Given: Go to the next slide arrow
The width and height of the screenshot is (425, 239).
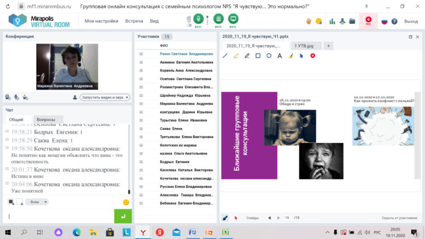Looking at the screenshot, I should [278, 218].
